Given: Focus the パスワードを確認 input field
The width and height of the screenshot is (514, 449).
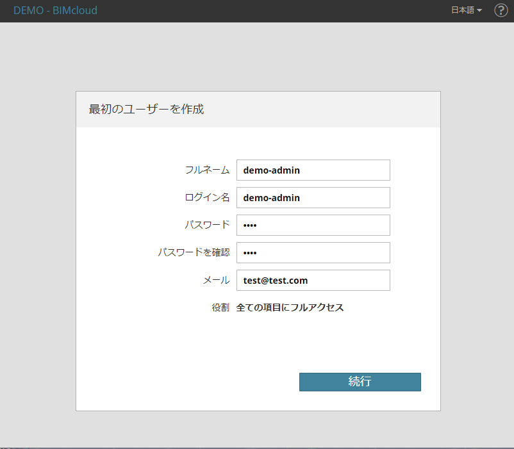Looking at the screenshot, I should point(313,252).
